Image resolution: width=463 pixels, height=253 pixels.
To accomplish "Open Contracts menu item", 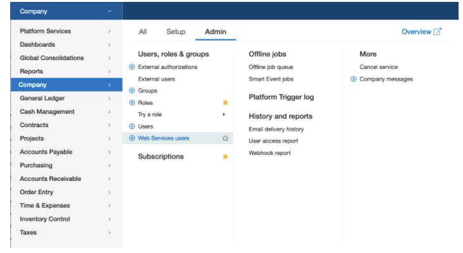I will [x=67, y=125].
